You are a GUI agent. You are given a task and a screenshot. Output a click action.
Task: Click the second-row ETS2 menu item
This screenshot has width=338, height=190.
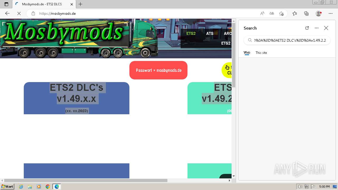[226, 43]
